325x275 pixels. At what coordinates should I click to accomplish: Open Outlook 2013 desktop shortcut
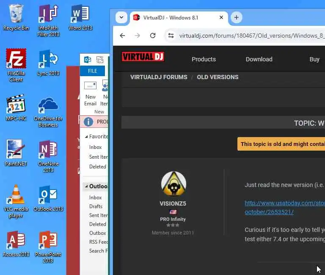(48, 198)
